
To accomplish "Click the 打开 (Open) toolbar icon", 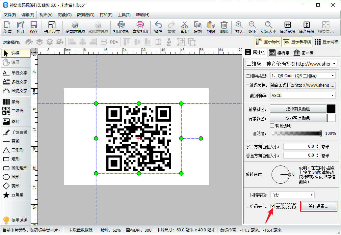I will [x=21, y=27].
